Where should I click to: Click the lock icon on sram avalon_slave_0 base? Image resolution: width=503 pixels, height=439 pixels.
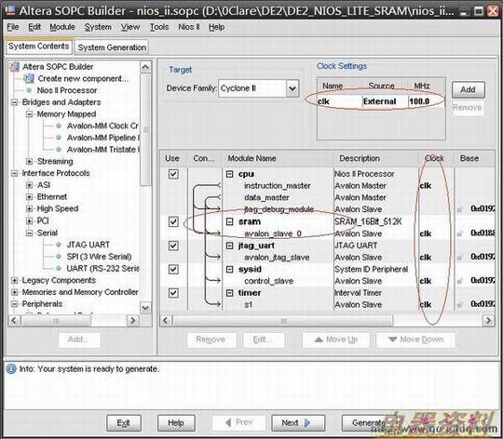point(459,233)
